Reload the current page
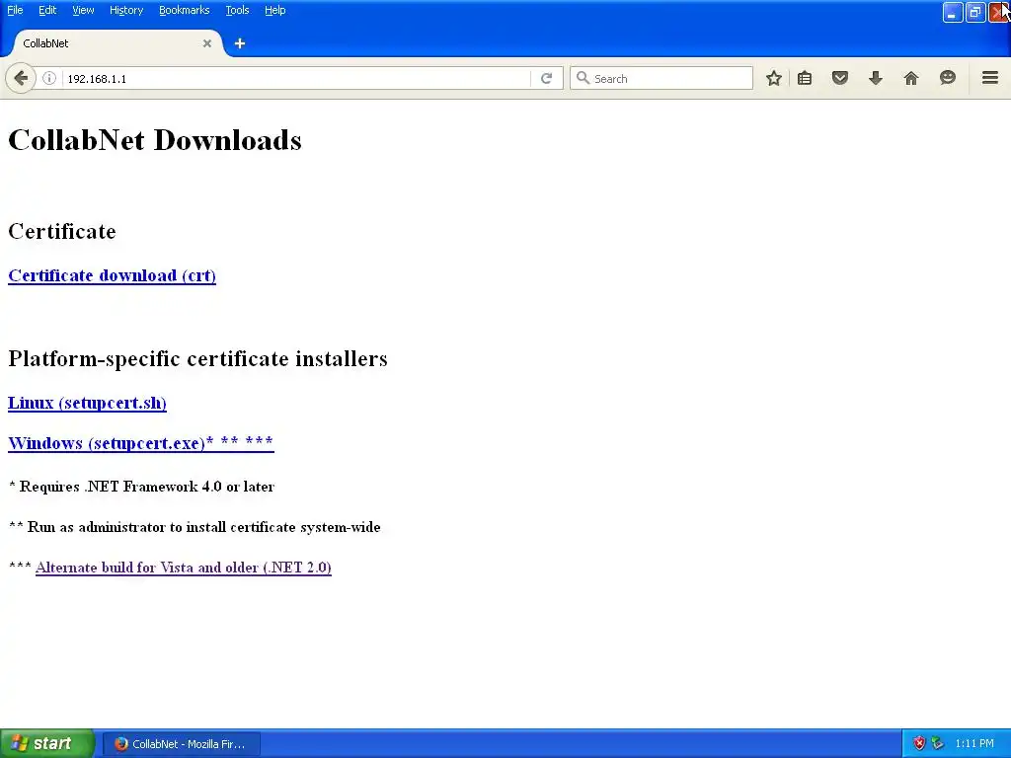The width and height of the screenshot is (1011, 758). pyautogui.click(x=546, y=78)
